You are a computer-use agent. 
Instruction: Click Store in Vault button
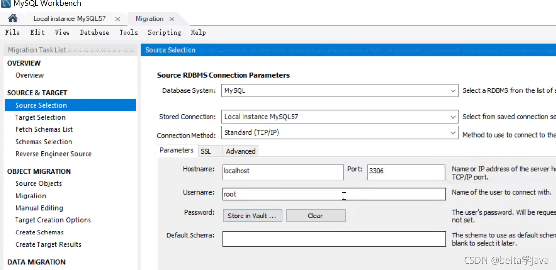point(252,216)
